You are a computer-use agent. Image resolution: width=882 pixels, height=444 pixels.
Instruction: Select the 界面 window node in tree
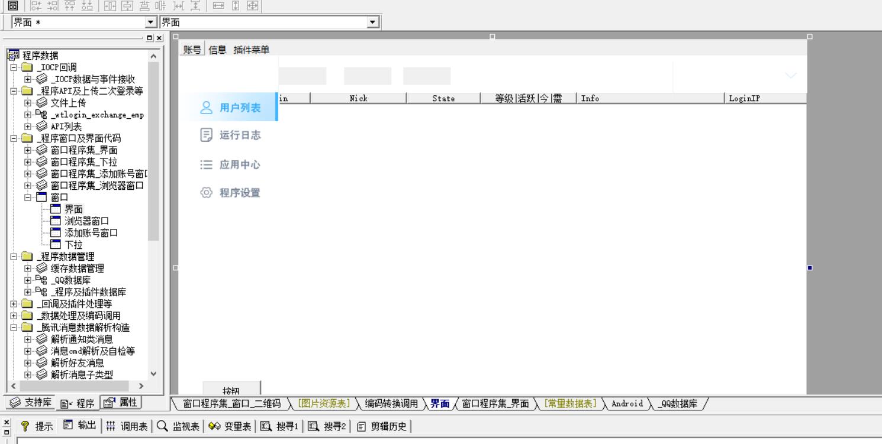pyautogui.click(x=73, y=209)
